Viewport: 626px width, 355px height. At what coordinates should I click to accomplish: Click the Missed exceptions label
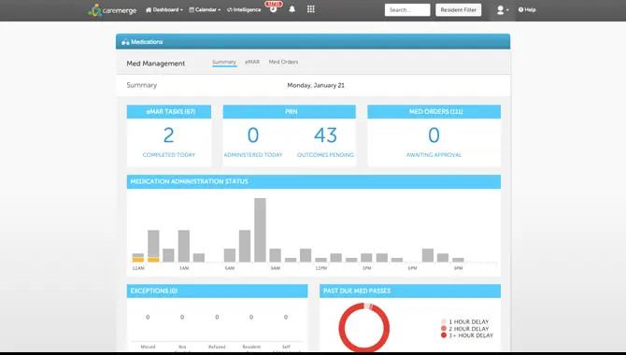(148, 347)
